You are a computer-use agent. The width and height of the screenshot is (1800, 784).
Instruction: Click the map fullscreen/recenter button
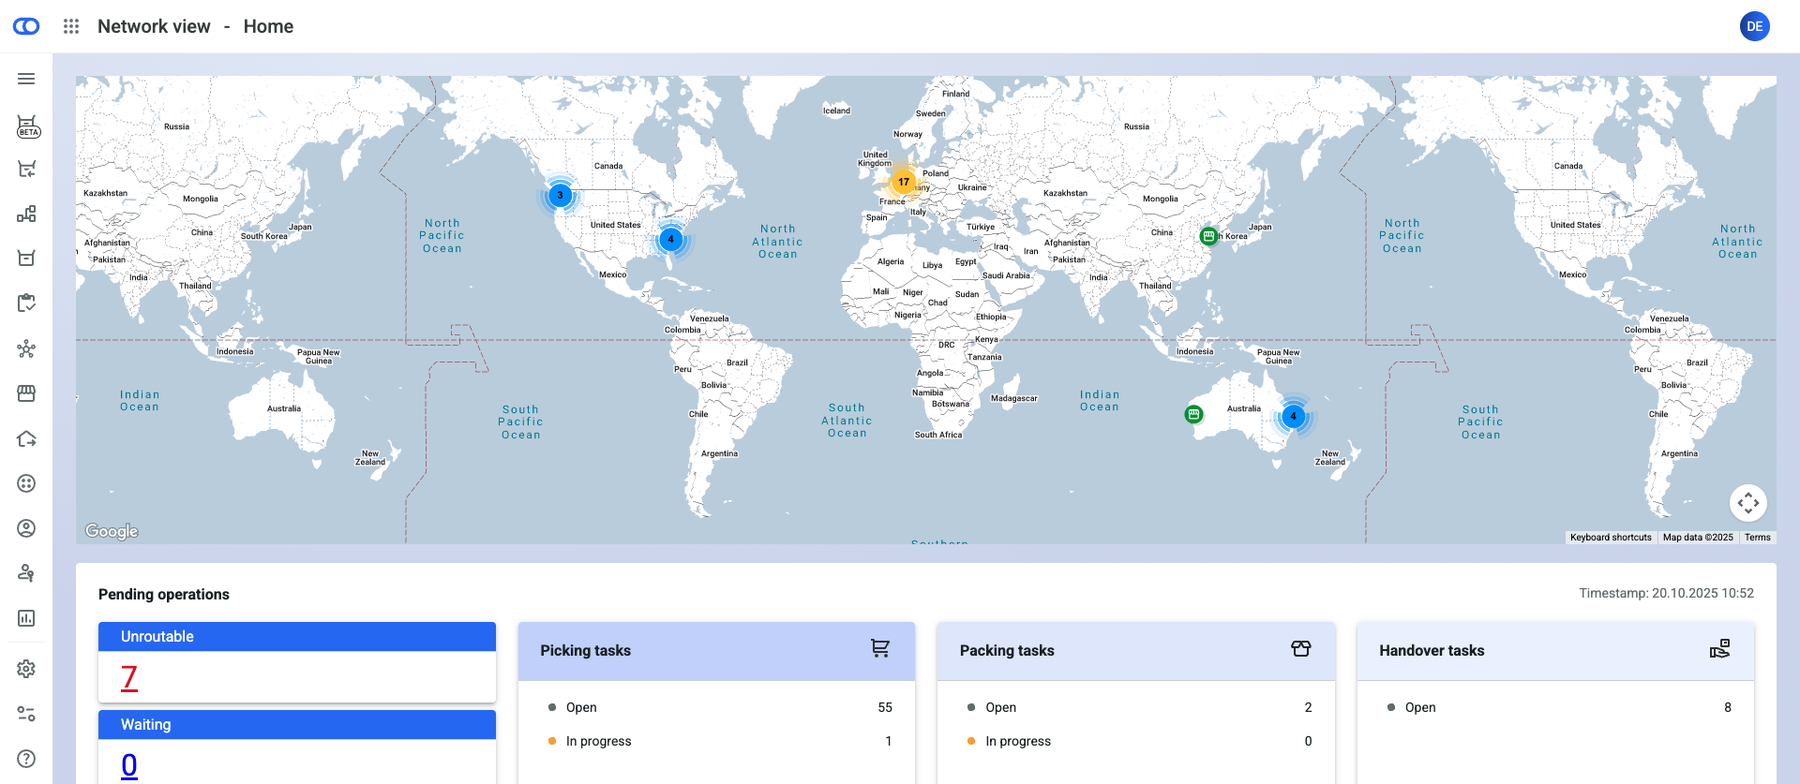[1747, 503]
